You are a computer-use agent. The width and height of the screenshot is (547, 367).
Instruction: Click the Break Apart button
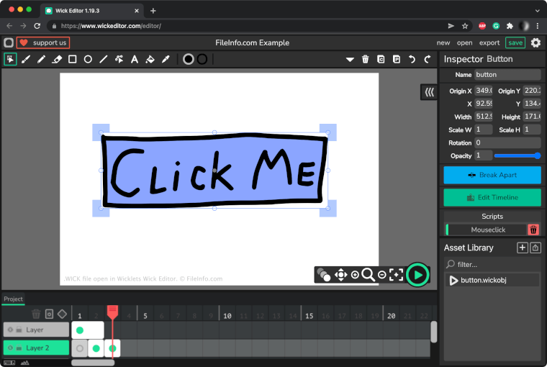pyautogui.click(x=491, y=175)
